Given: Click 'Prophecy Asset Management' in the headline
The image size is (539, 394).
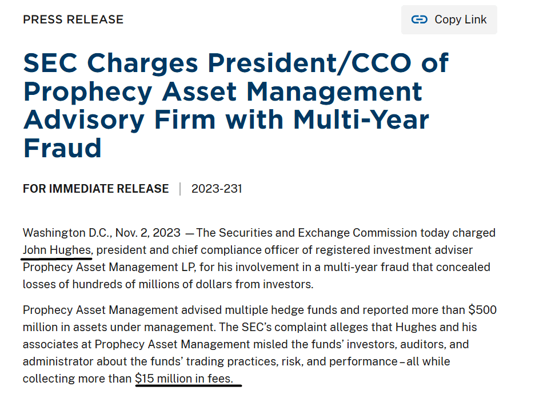Looking at the screenshot, I should click(x=223, y=92).
